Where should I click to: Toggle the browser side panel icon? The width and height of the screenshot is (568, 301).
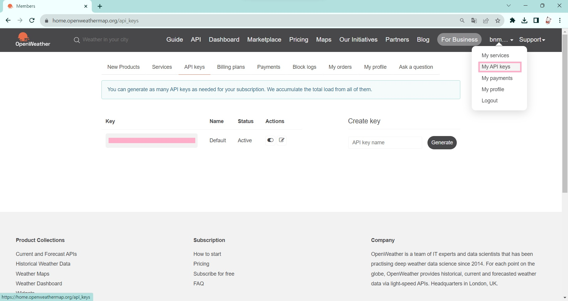(536, 20)
